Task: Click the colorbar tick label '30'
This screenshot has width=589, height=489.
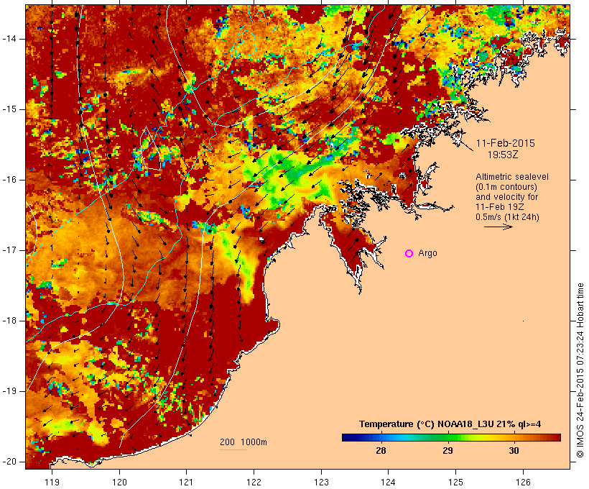Action: pos(514,451)
